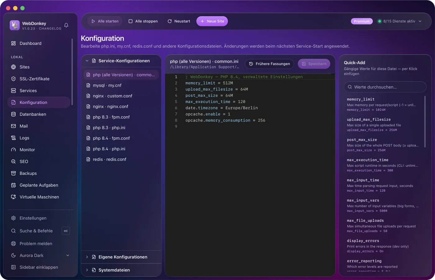Click the Neue Site button
Image resolution: width=435 pixels, height=280 pixels.
pos(212,21)
